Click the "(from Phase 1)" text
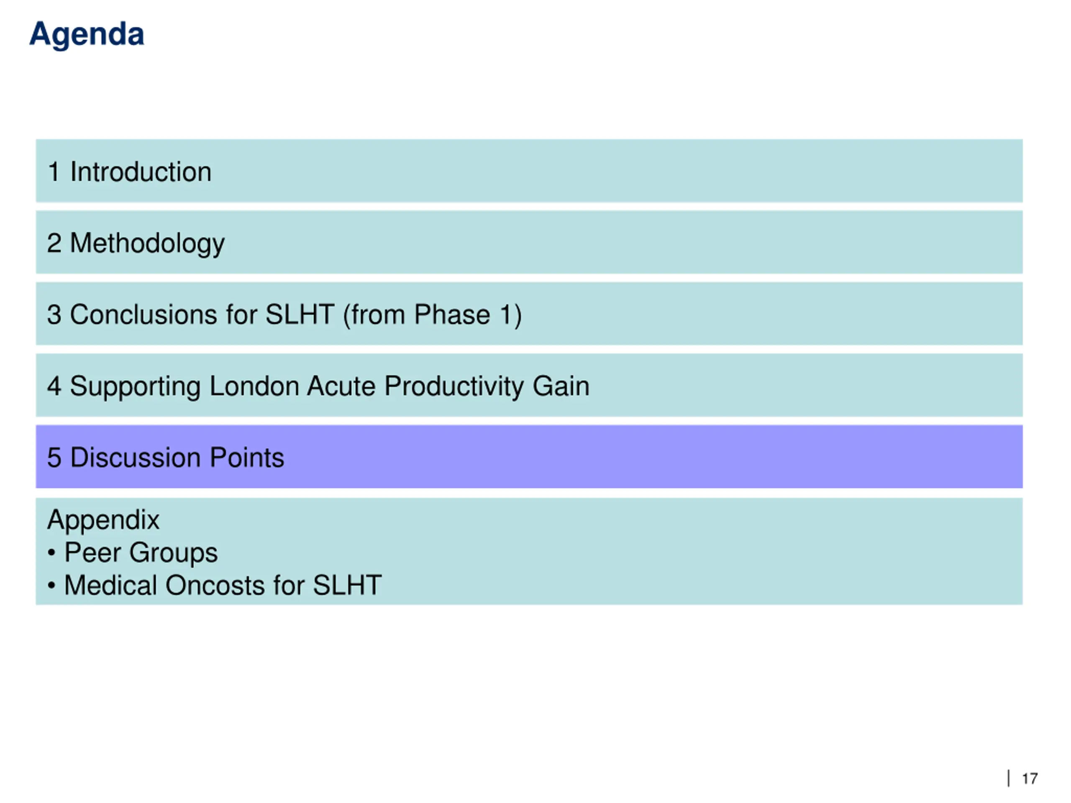Screen dimensions: 1071x803 [432, 315]
